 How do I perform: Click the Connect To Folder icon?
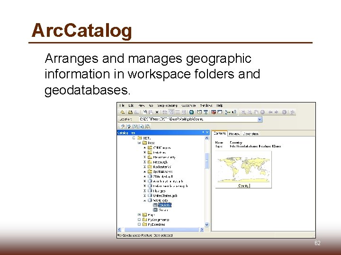click(130, 112)
